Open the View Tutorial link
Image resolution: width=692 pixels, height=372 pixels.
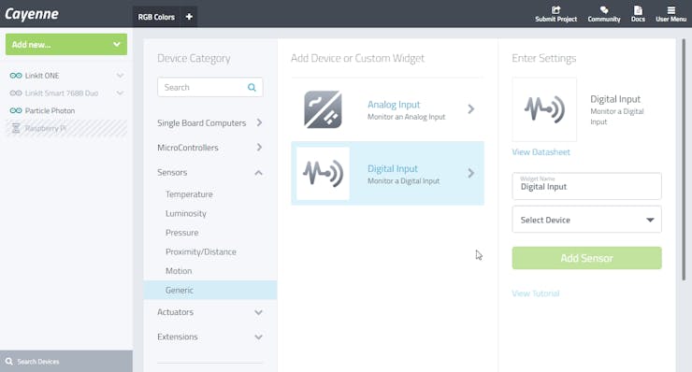point(535,293)
